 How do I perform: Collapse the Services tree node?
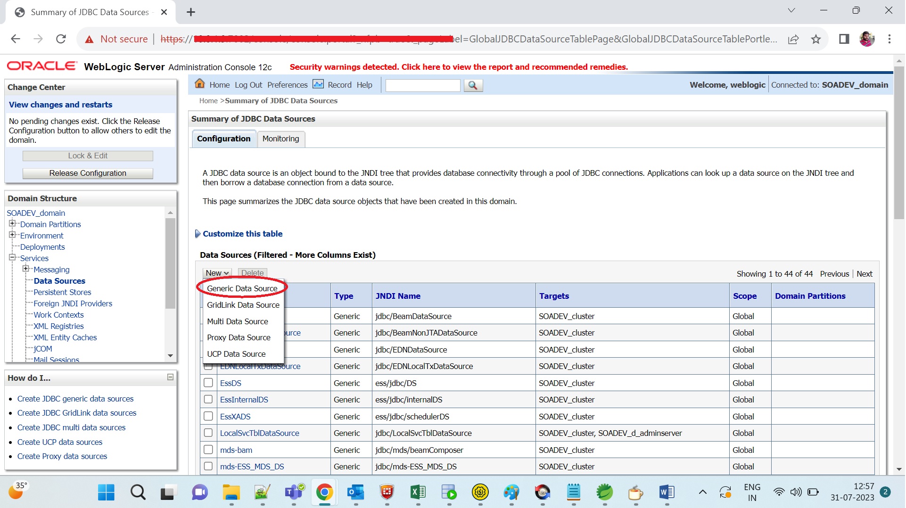(12, 257)
